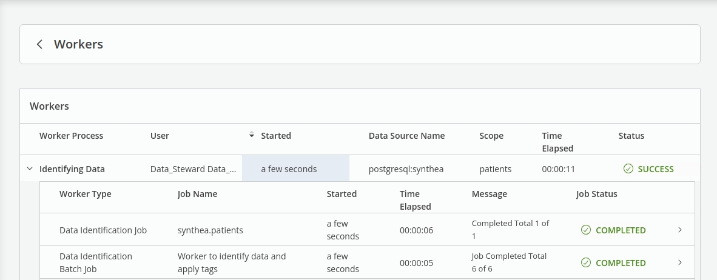Open details chevron for synthea.patients job
Viewport: 717px width, 280px height.
click(680, 230)
